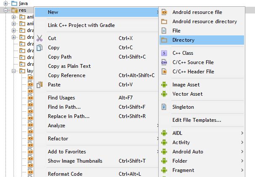Open Add to Favorites submenu

pyautogui.click(x=97, y=152)
